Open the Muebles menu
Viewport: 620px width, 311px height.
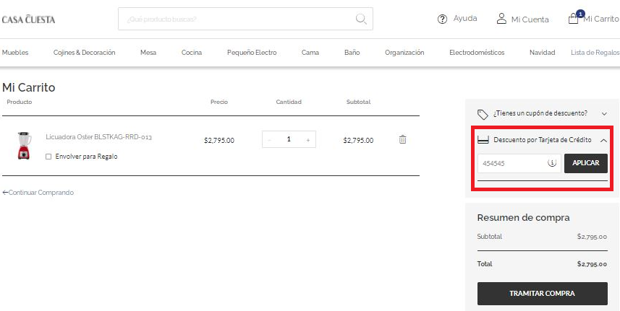pos(15,53)
